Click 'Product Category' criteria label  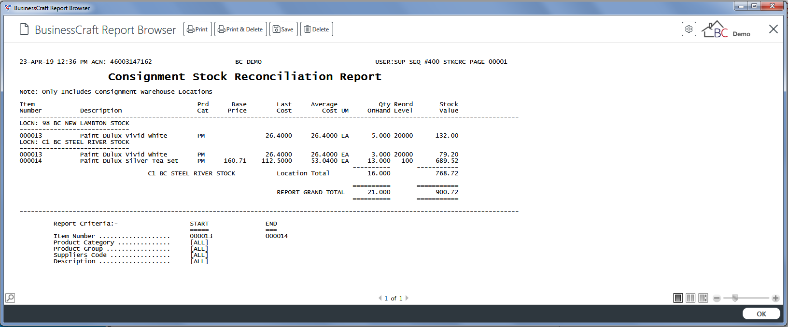pos(84,242)
